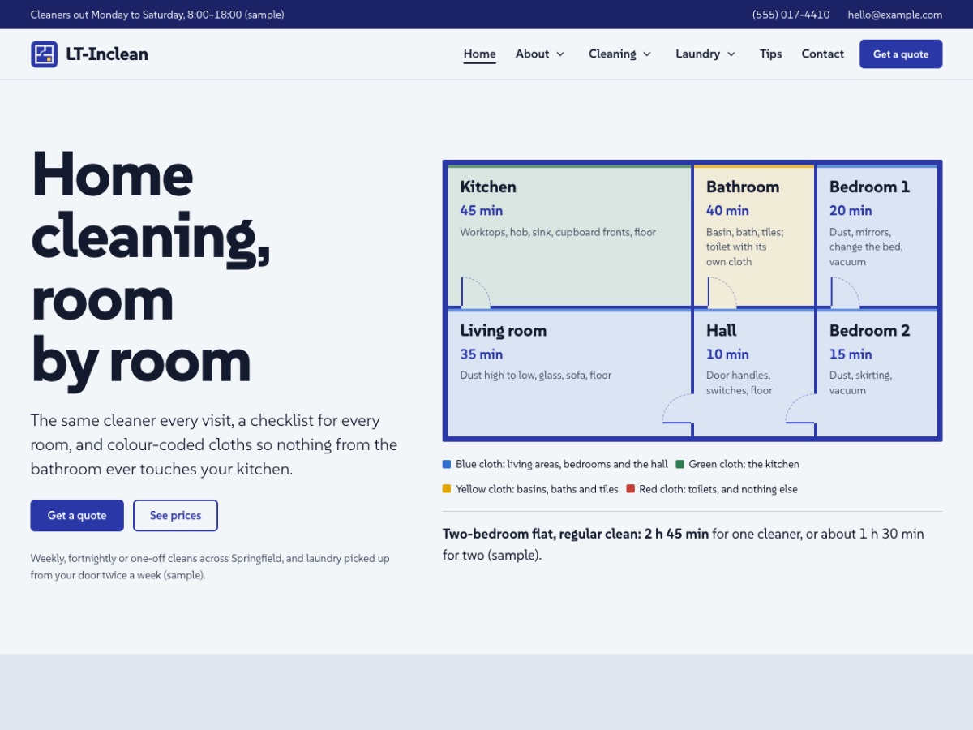Click the Bedroom 2 15 min duration
Viewport: 973px width, 730px height.
click(851, 354)
